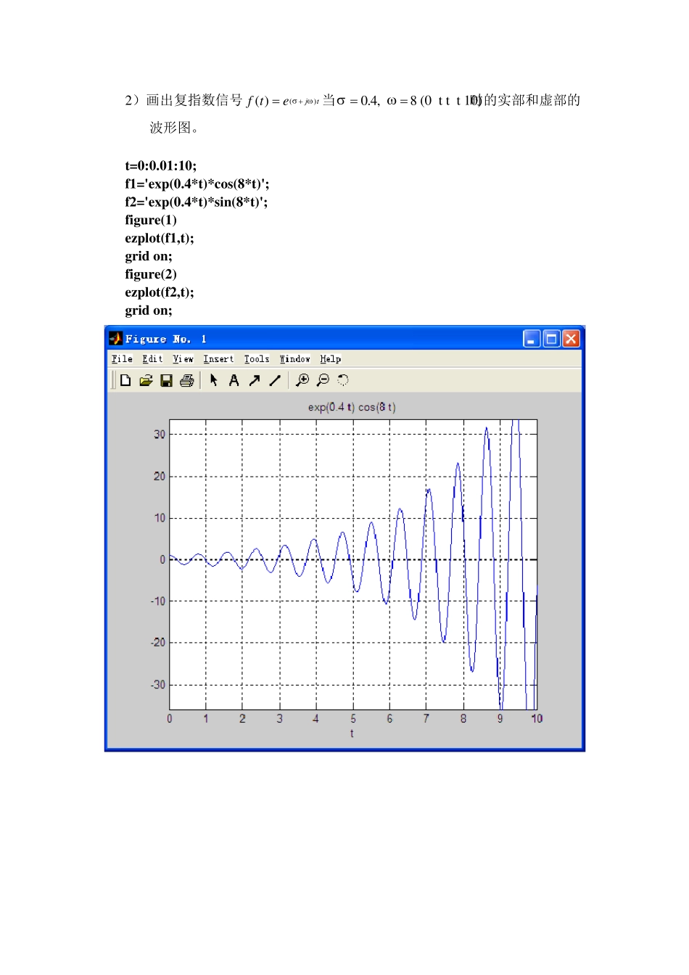Click the code line f2='exp(0.4*t)*sin(8*t)';
Image resolution: width=689 pixels, height=975 pixels.
click(x=196, y=202)
